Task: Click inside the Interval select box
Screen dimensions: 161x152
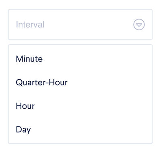Action: [80, 24]
